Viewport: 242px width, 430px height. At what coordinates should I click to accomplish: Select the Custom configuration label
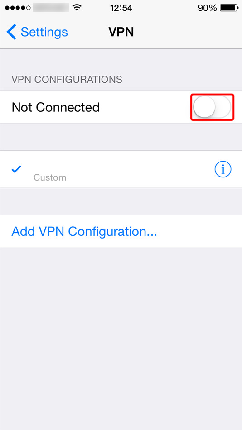[50, 177]
